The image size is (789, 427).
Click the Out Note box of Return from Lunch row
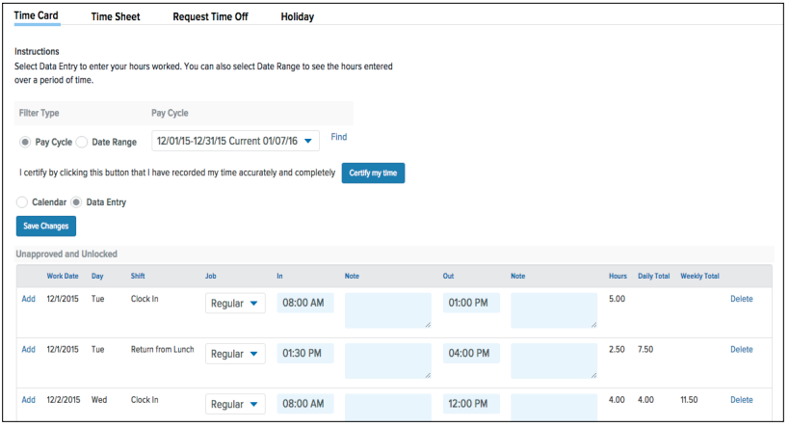click(554, 361)
